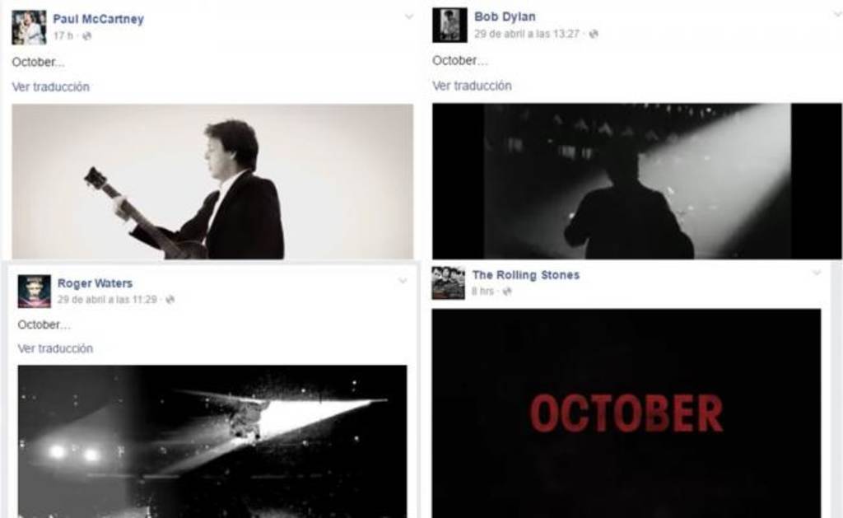Click the globe privacy icon on Paul McCartney's post
The width and height of the screenshot is (843, 518).
tap(86, 36)
